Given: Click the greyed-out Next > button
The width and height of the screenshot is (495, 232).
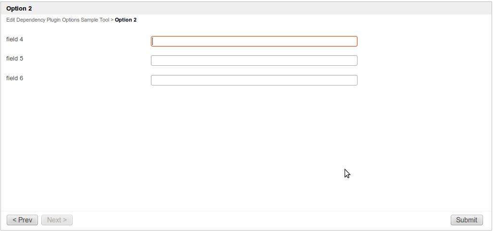Looking at the screenshot, I should (57, 220).
